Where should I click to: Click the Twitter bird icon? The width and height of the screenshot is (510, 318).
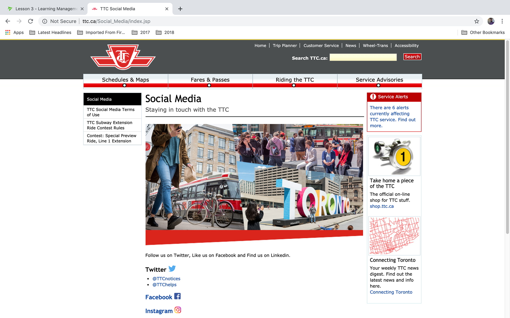pos(172,269)
